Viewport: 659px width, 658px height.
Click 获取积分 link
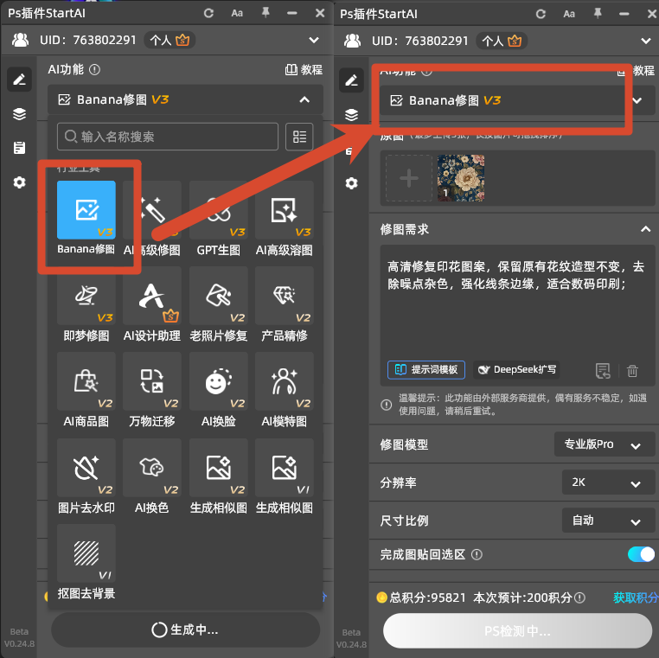pyautogui.click(x=636, y=597)
